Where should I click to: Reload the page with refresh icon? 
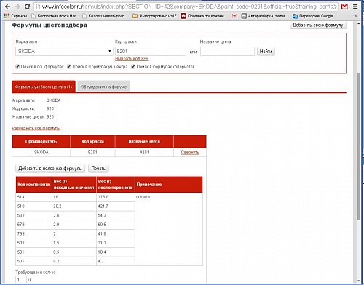(28, 7)
